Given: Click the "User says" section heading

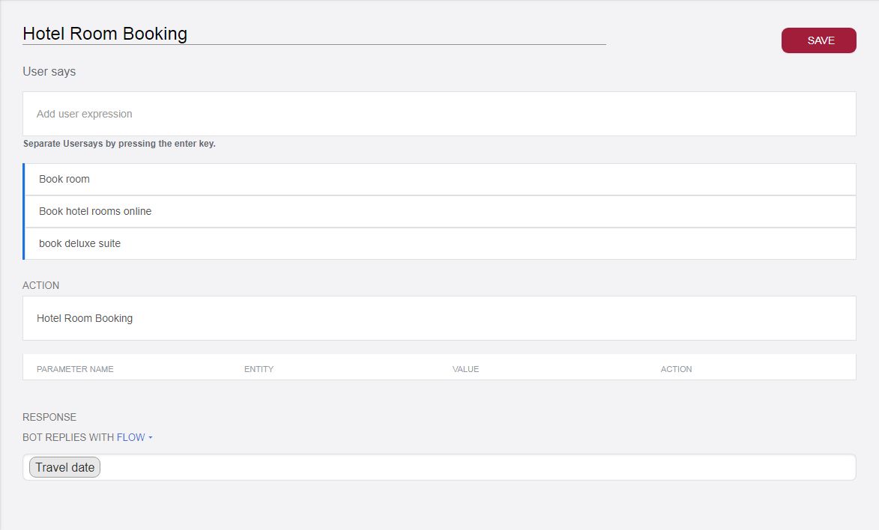Looking at the screenshot, I should pyautogui.click(x=49, y=72).
